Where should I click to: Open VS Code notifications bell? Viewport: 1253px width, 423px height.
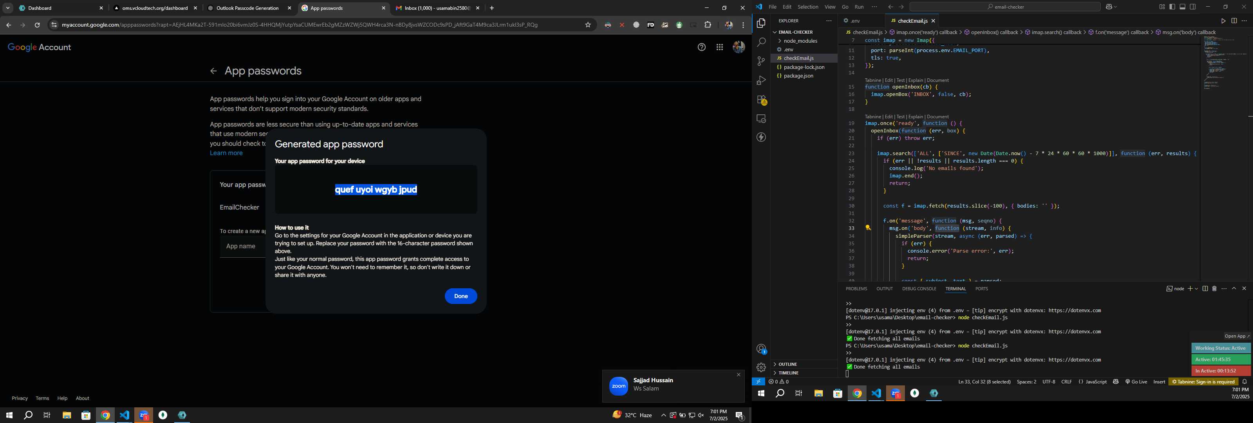[x=1245, y=381]
